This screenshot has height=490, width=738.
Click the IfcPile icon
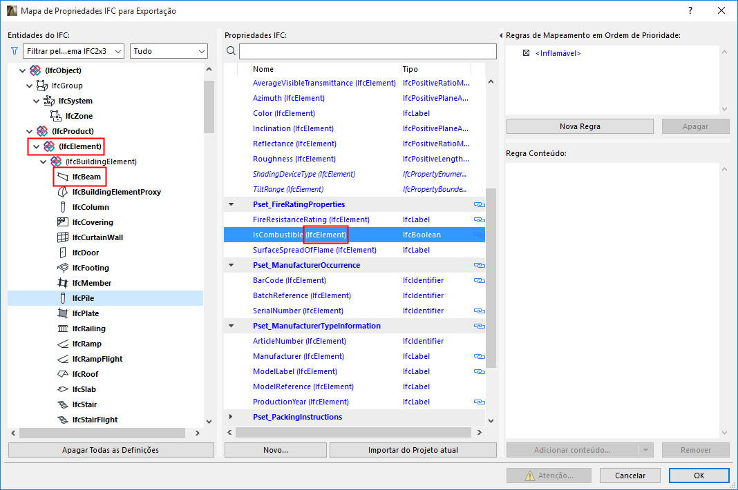63,298
